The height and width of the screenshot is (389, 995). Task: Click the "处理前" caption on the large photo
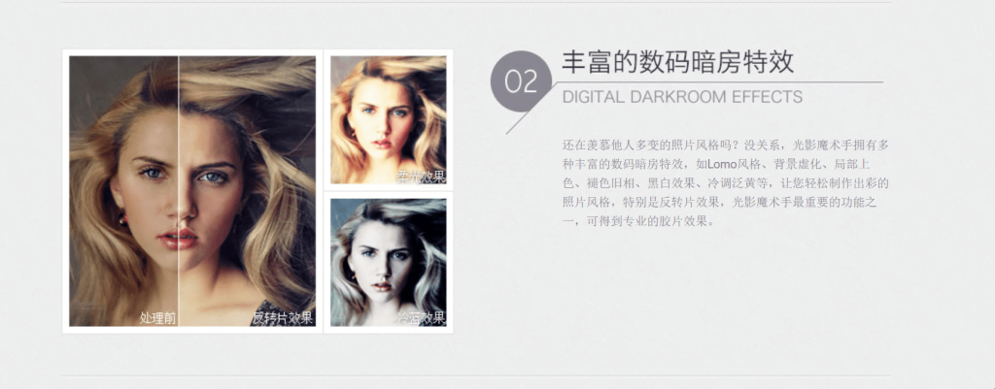(158, 318)
